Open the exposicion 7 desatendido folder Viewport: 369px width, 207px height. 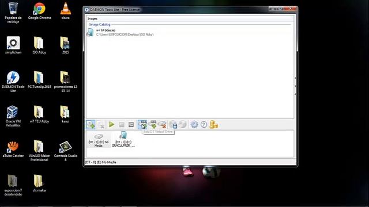tap(13, 185)
